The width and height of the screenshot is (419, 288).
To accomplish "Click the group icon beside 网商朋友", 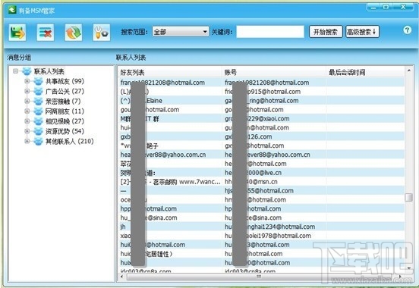I will tap(38, 111).
